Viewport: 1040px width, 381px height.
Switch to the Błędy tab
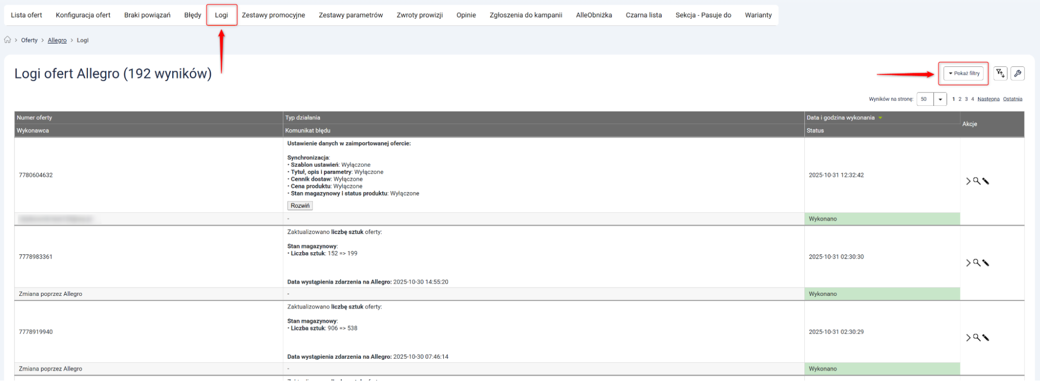pyautogui.click(x=192, y=15)
